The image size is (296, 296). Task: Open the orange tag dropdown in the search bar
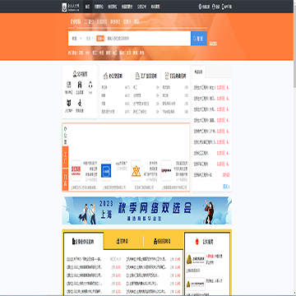coord(100,39)
